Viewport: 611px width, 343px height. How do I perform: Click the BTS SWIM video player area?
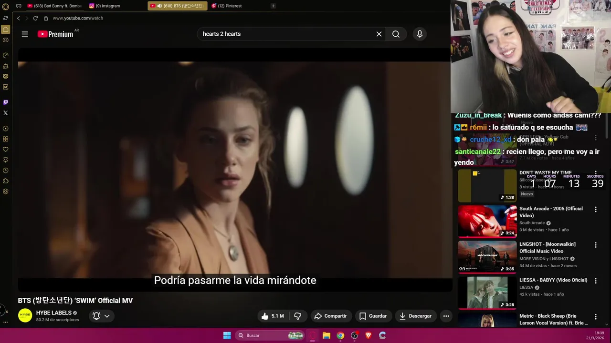[x=234, y=170]
